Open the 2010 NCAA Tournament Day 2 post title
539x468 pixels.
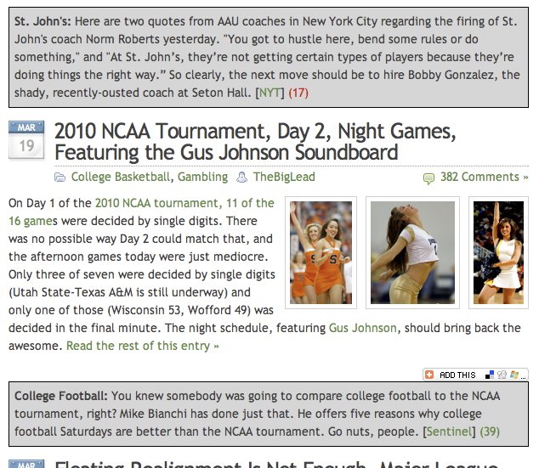[x=255, y=142]
